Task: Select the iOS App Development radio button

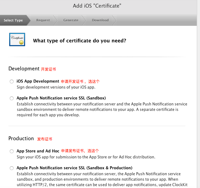Action: click(x=11, y=82)
